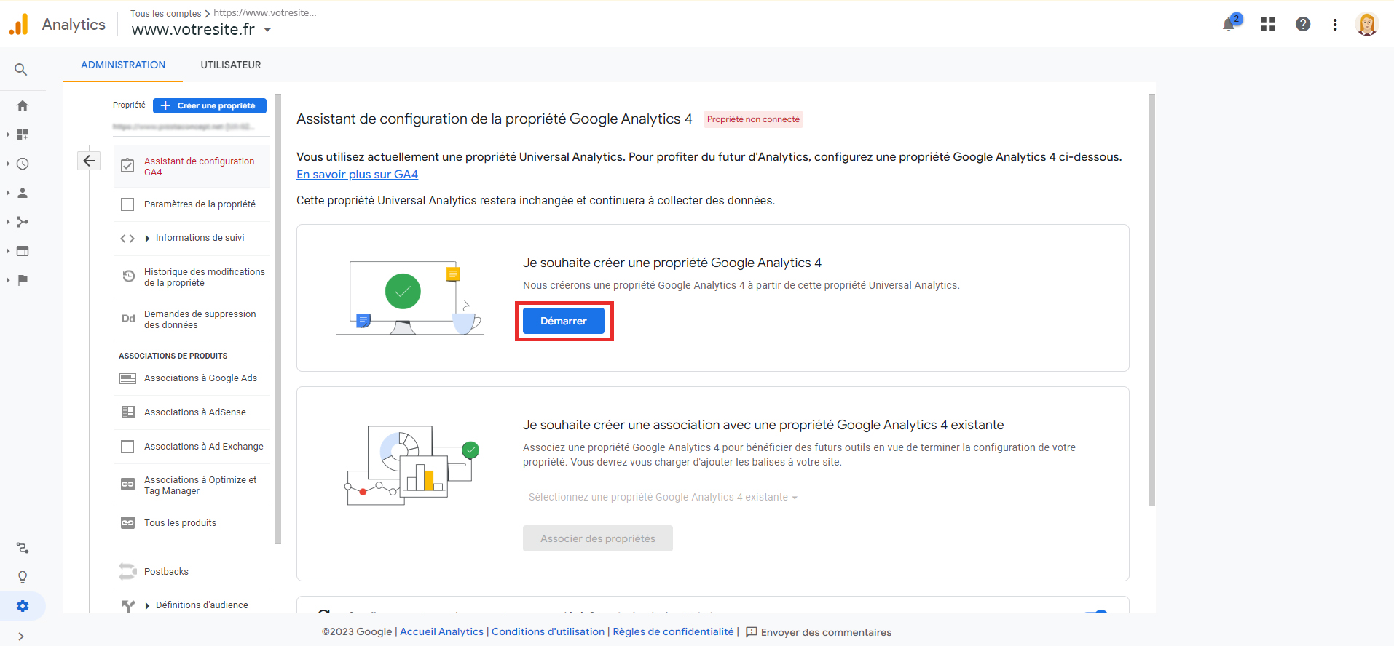Open Attribution path icon in sidebar
This screenshot has height=646, width=1394.
[23, 548]
